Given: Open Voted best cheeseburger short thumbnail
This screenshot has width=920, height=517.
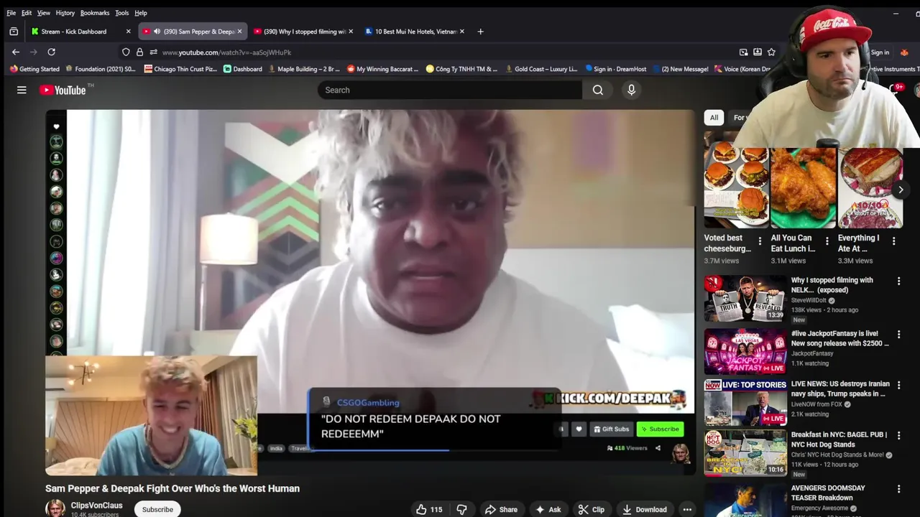Looking at the screenshot, I should coord(736,181).
